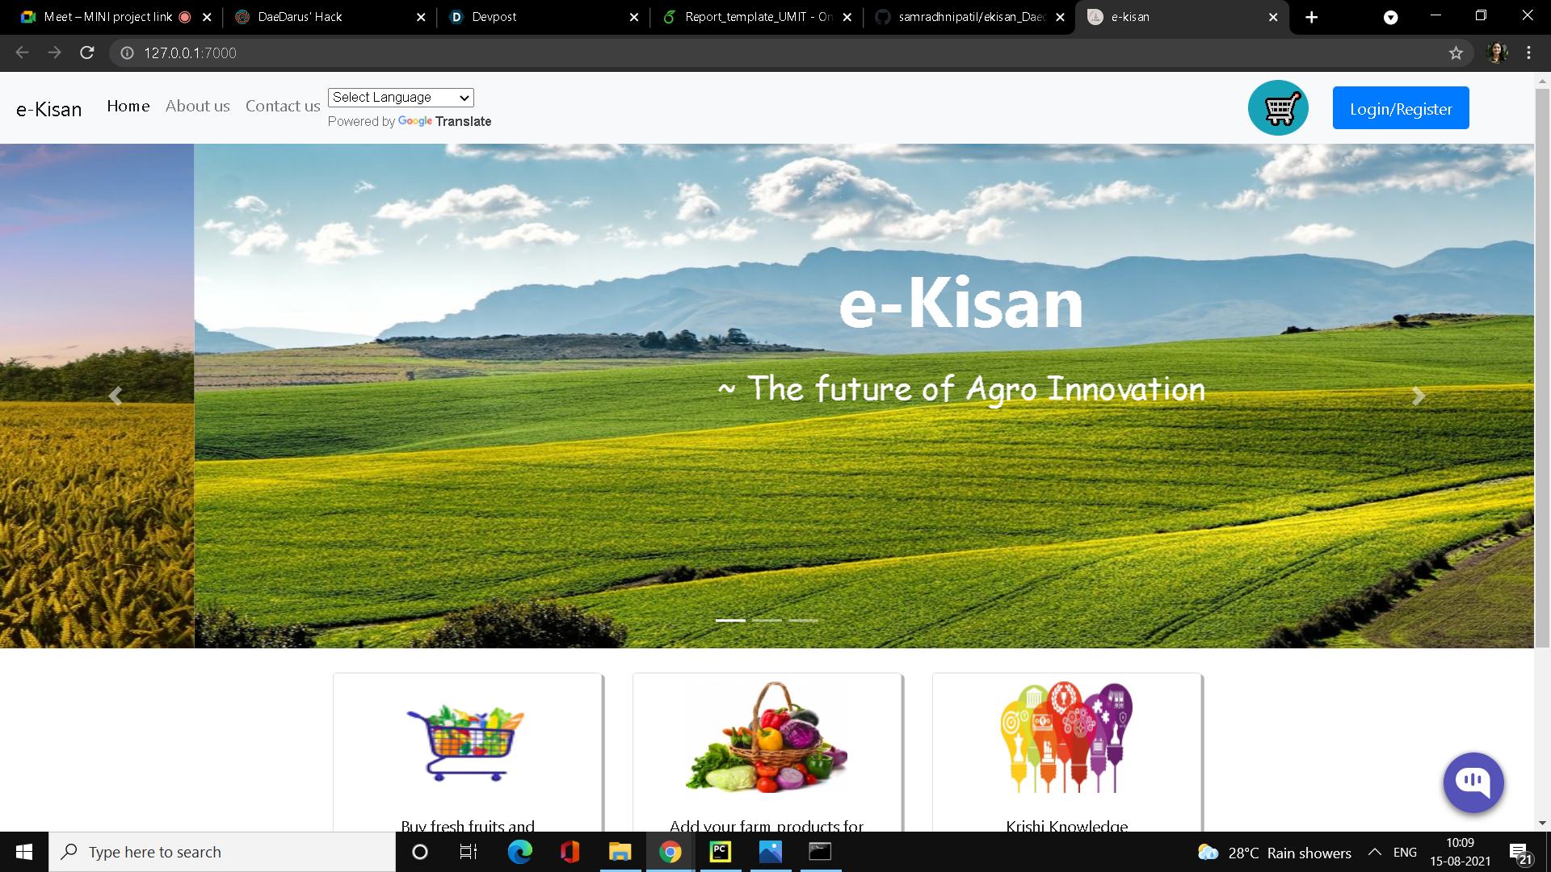
Task: Open PyCharm from the taskbar
Action: [720, 852]
